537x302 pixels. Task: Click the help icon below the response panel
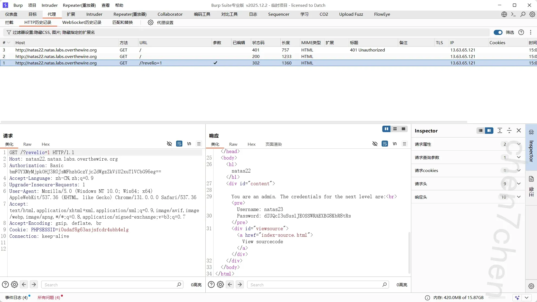tap(211, 285)
